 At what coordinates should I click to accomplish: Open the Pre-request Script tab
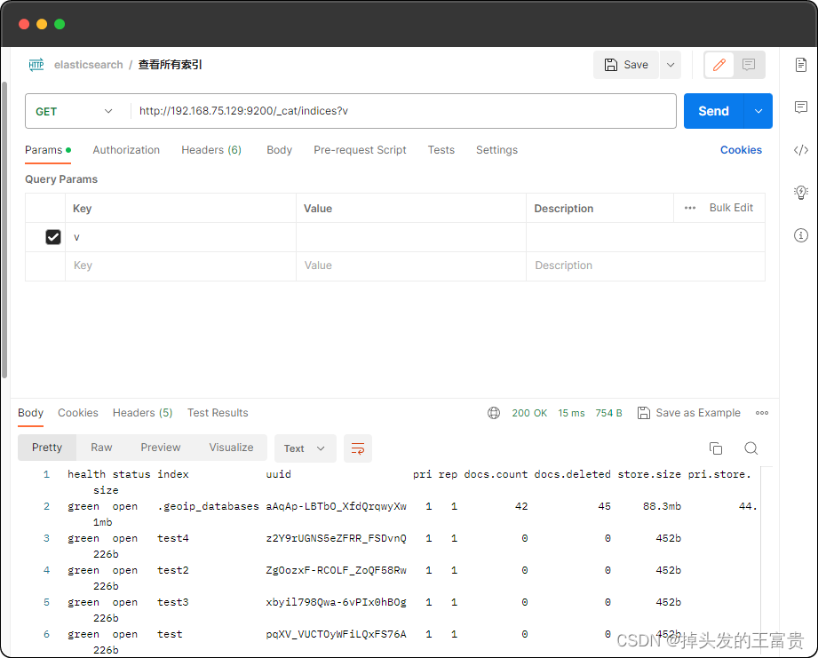point(360,150)
